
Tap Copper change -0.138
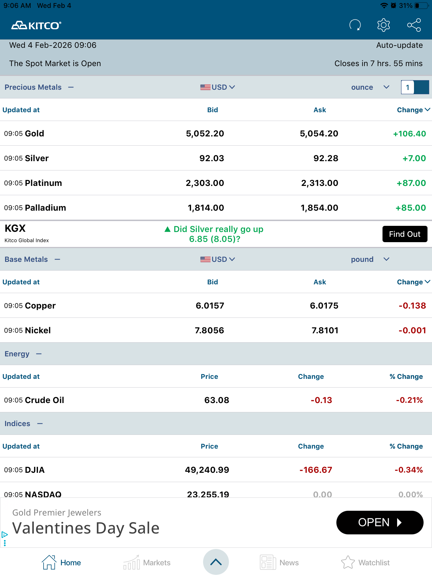412,306
